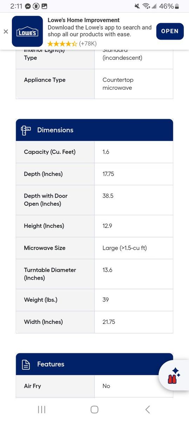Tap the Microwave Size value Large (>1.5-cu ft)
The image size is (189, 422).
pos(125,248)
